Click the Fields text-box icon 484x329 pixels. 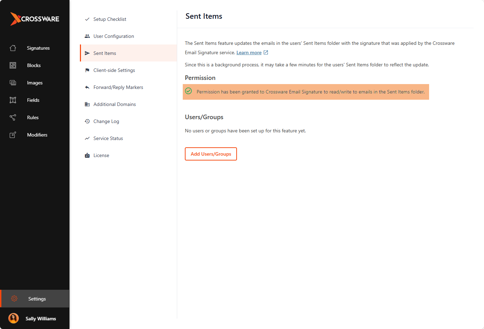coord(13,100)
